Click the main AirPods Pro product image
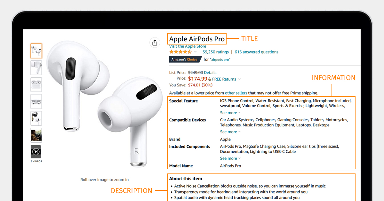Image resolution: width=384 pixels, height=201 pixels. tap(99, 105)
